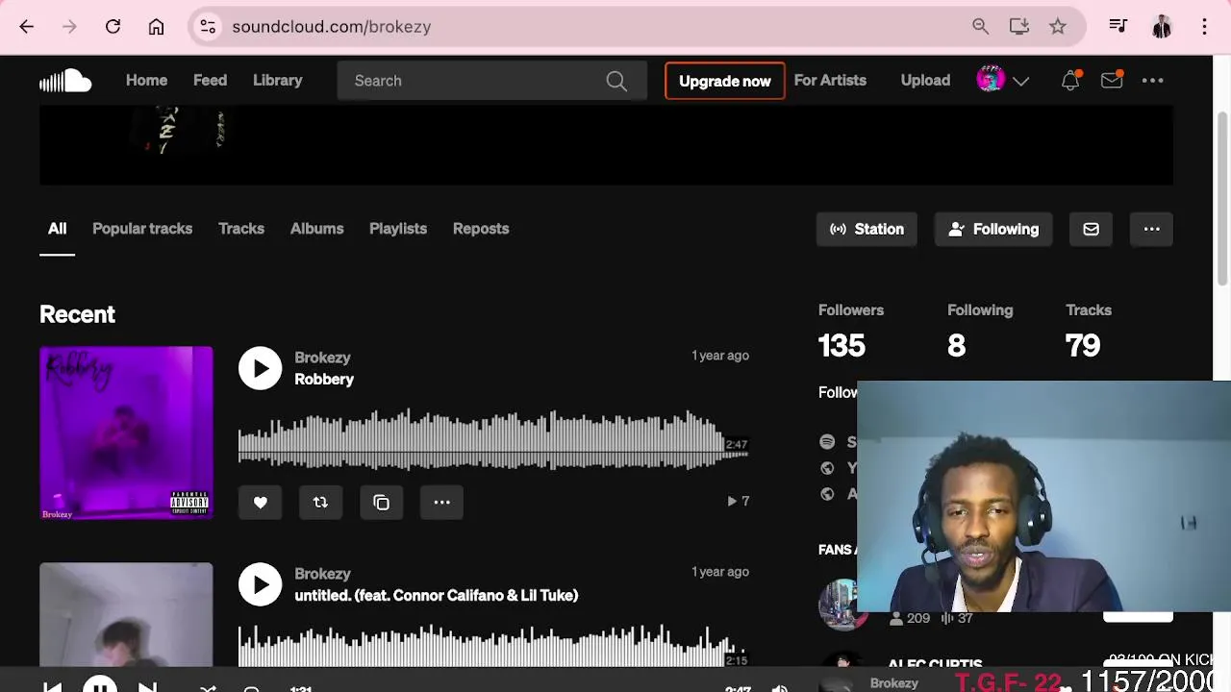The height and width of the screenshot is (692, 1231).
Task: Play the Robbery track
Action: [x=260, y=368]
